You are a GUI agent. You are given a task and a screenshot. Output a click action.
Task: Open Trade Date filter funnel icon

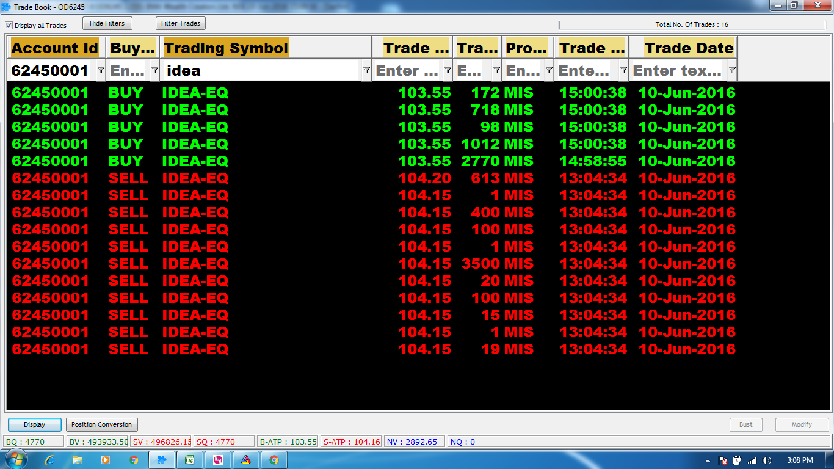pos(732,71)
